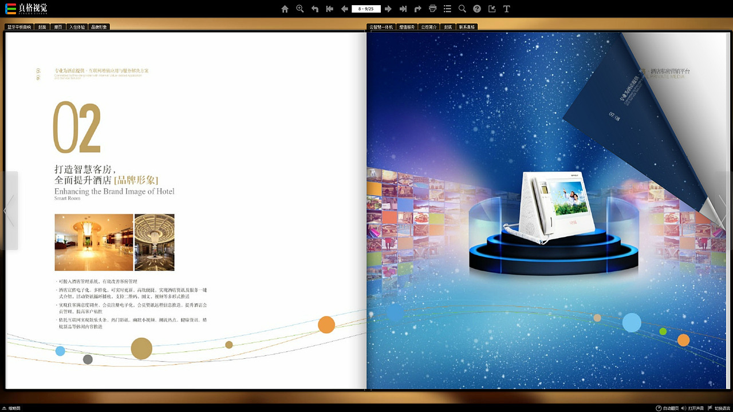Click the large 02 chapter number
This screenshot has width=733, height=412.
click(77, 128)
